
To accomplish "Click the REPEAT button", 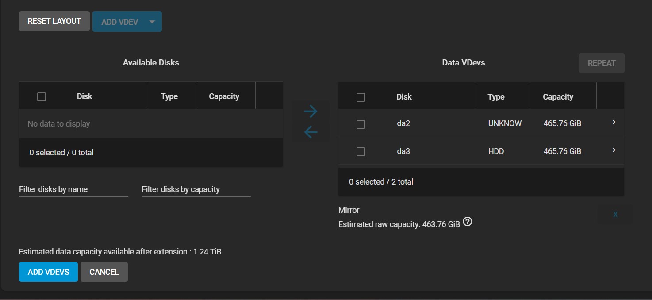I will pyautogui.click(x=602, y=63).
